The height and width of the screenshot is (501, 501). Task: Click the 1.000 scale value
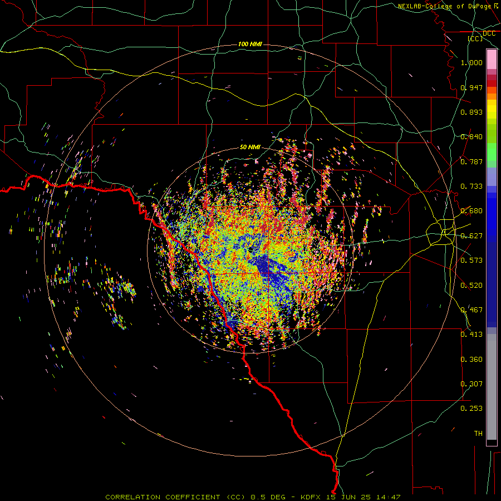pyautogui.click(x=471, y=62)
